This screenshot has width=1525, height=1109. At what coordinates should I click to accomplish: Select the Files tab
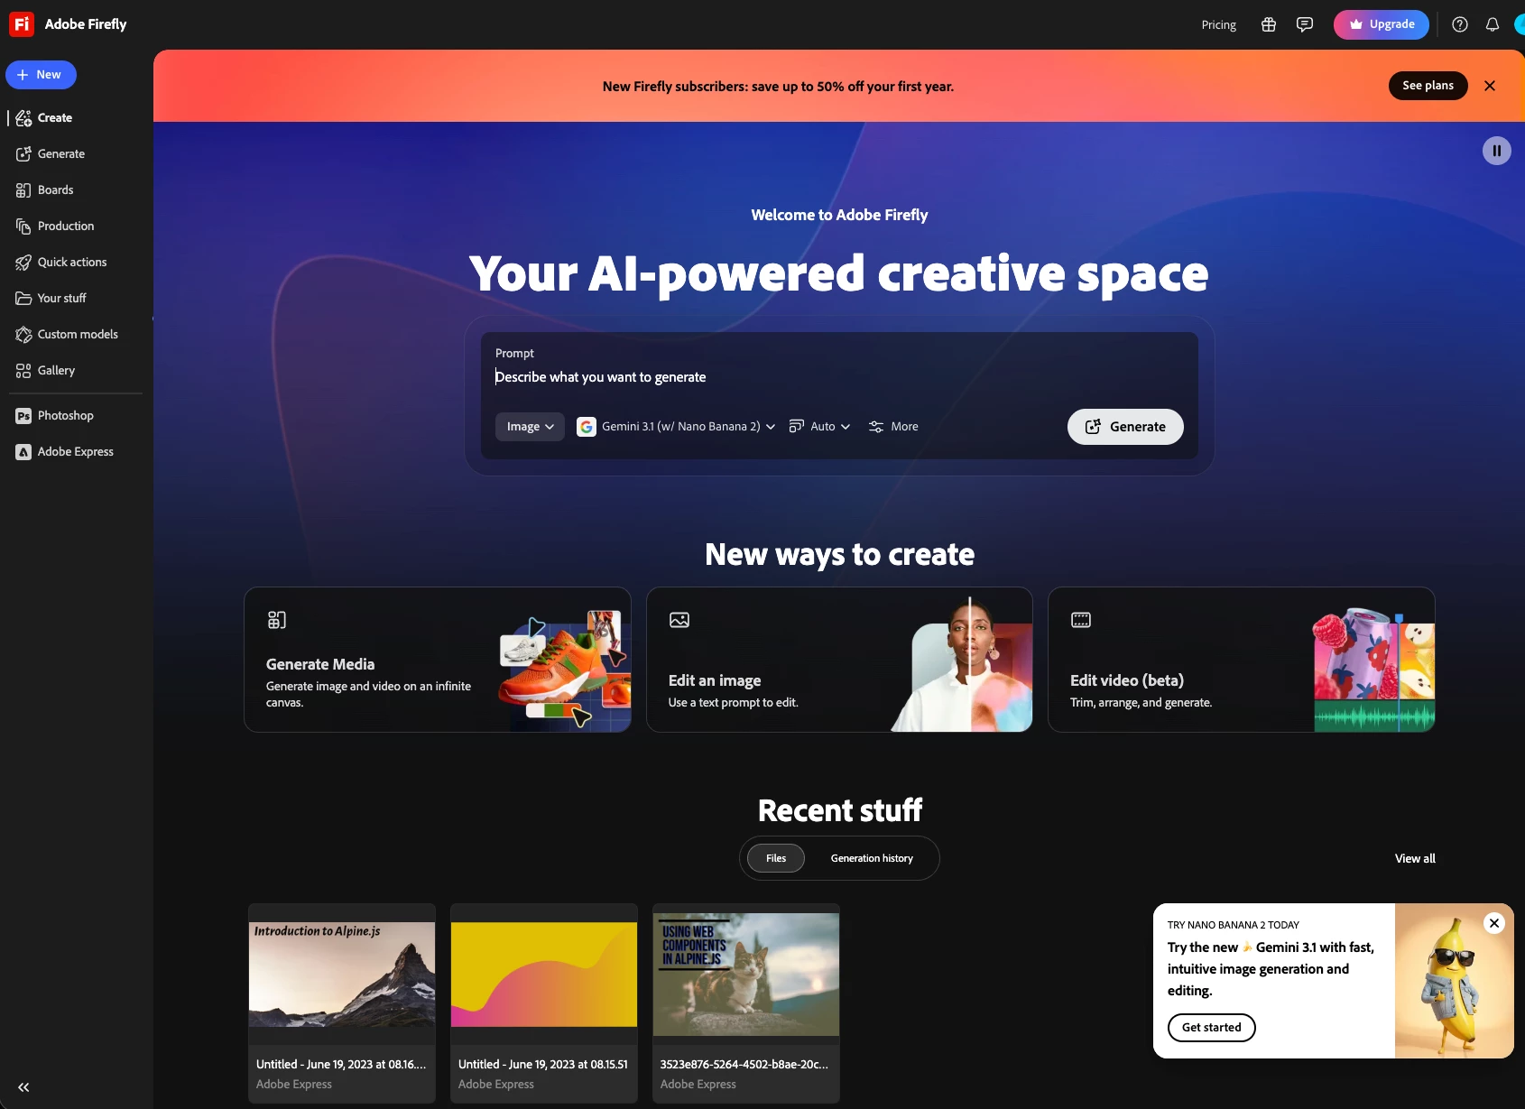(x=776, y=858)
